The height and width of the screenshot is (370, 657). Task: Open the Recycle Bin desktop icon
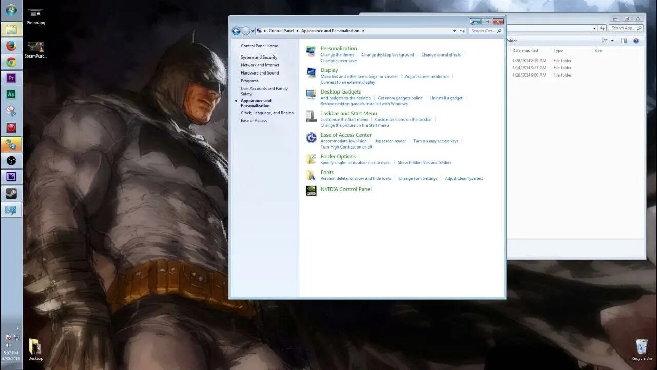pos(642,349)
